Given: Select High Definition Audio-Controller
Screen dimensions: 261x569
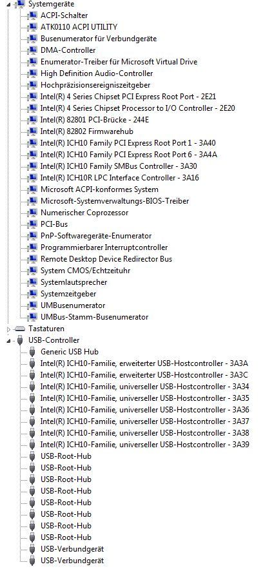Looking at the screenshot, I should coord(97,73).
